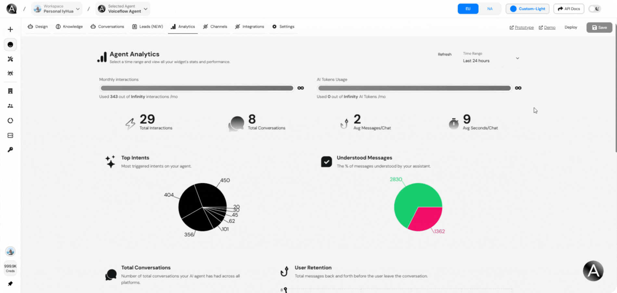The image size is (617, 293).
Task: Click the 1362 label on pie chart
Action: click(x=439, y=231)
